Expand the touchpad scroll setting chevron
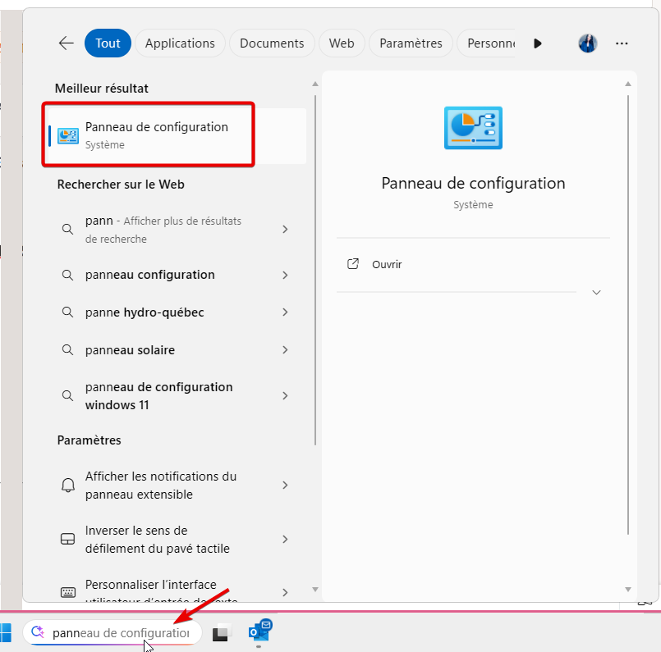 [x=285, y=539]
